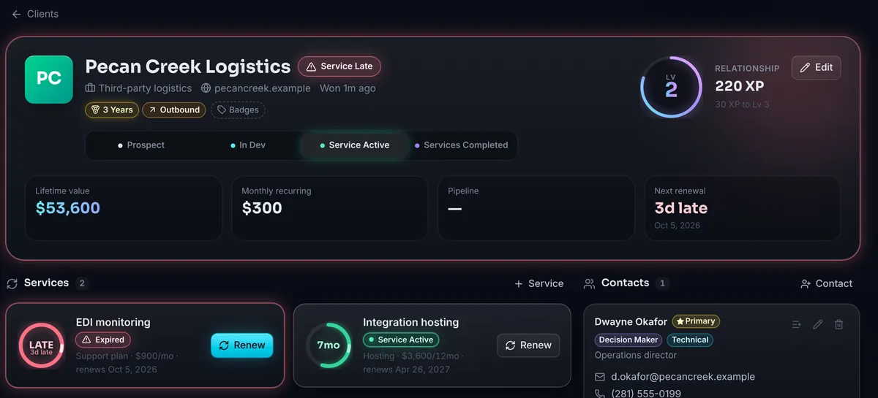This screenshot has width=878, height=398.
Task: Edit Dwayne Okafor contact pencil icon
Action: pos(818,324)
